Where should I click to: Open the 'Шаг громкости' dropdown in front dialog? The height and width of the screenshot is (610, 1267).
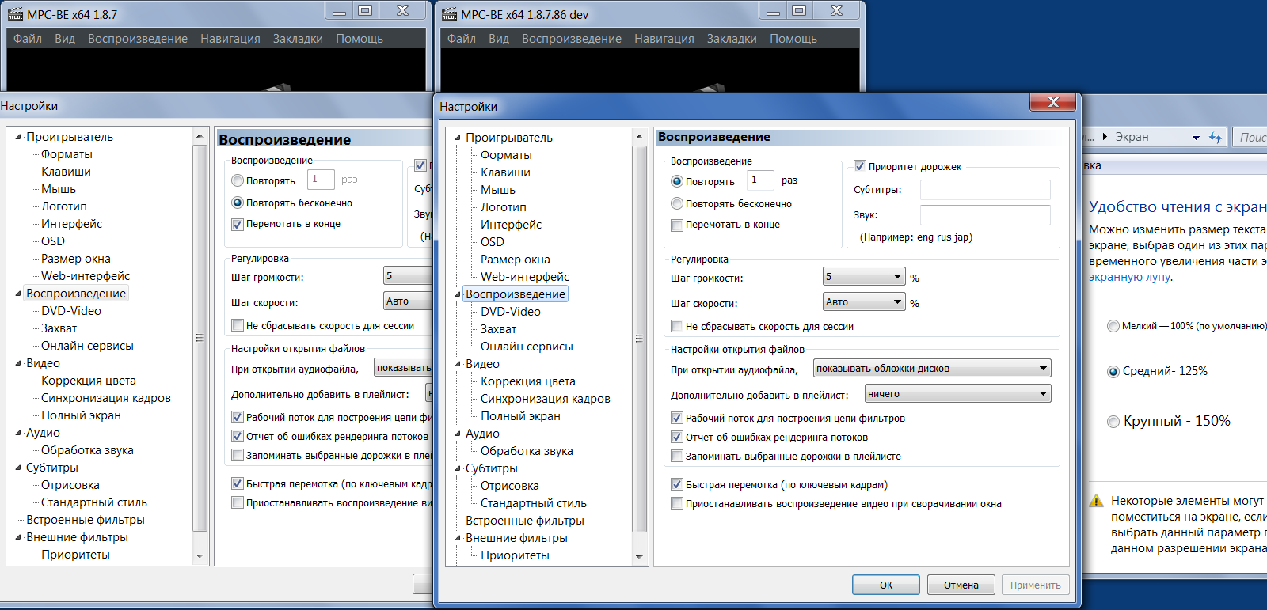864,276
